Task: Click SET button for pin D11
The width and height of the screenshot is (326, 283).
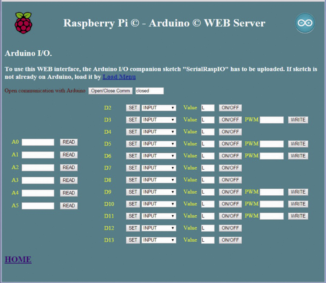Action: coord(133,216)
